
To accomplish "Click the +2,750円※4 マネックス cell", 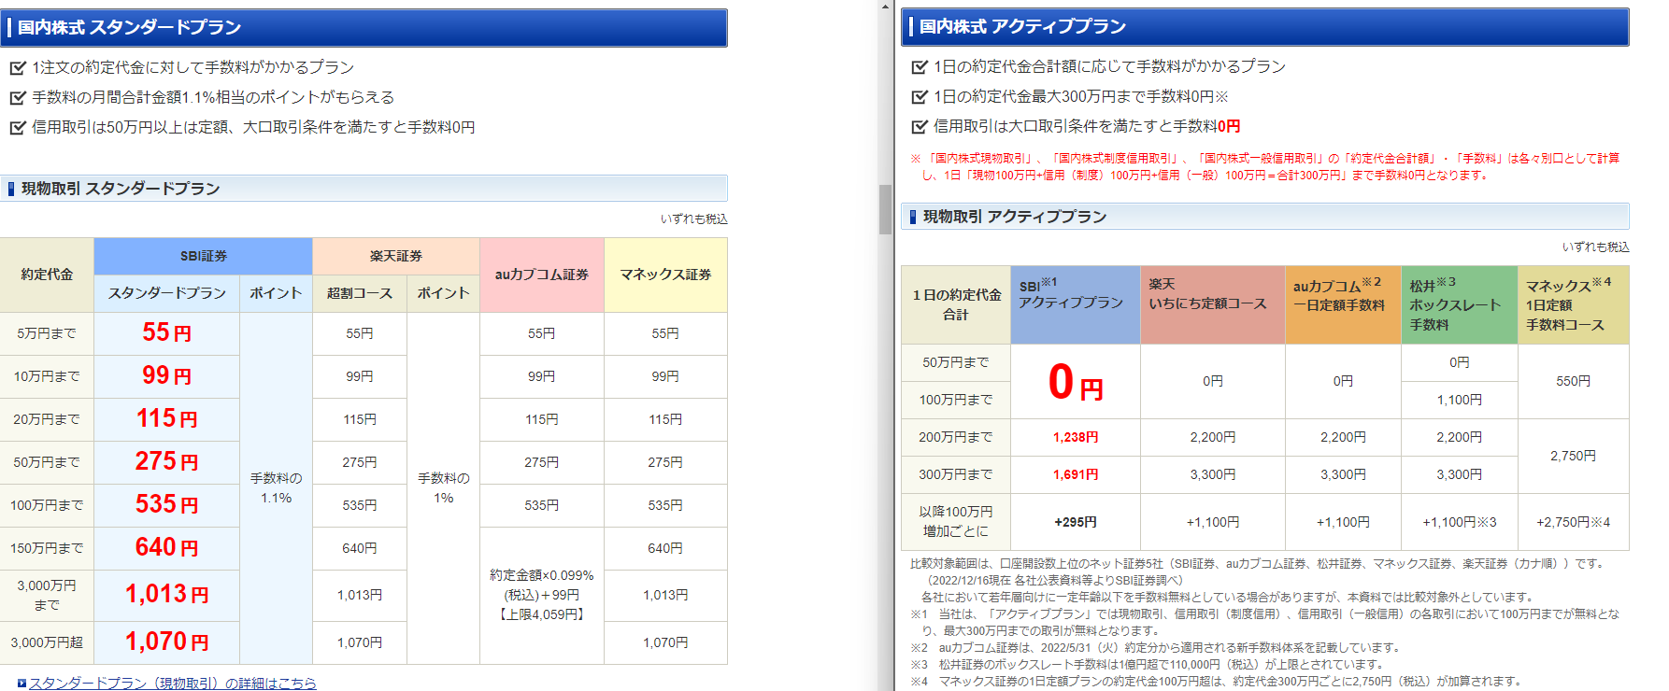I will pos(1574,522).
